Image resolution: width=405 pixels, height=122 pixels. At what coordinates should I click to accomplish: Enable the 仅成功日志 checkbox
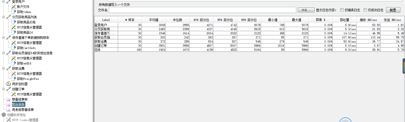click(x=365, y=10)
